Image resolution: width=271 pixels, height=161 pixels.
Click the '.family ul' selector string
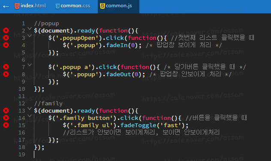[92, 125]
